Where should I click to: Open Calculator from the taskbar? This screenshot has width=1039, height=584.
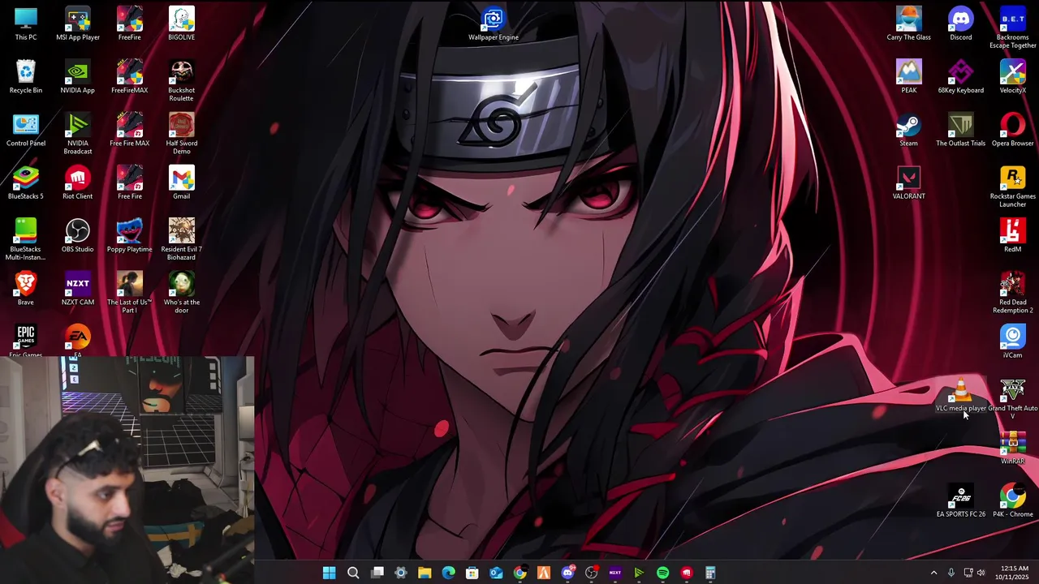click(710, 573)
